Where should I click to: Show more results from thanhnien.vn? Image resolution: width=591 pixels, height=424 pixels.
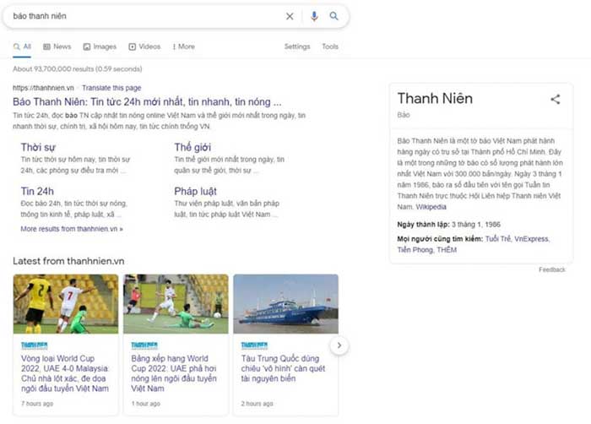point(72,229)
